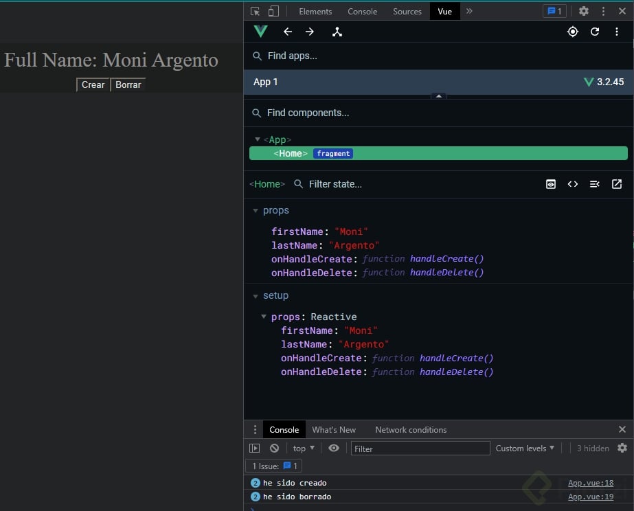The width and height of the screenshot is (634, 511).
Task: Select onHandleDelete under setup Reactive props
Action: [387, 372]
